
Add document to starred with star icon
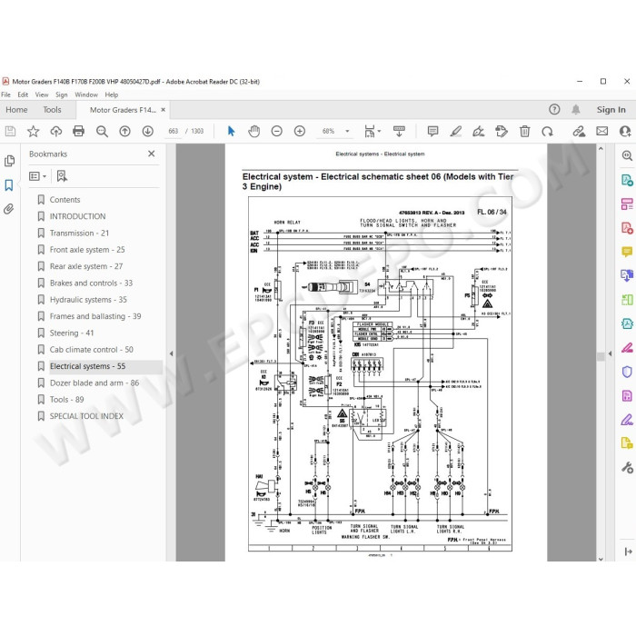click(33, 131)
